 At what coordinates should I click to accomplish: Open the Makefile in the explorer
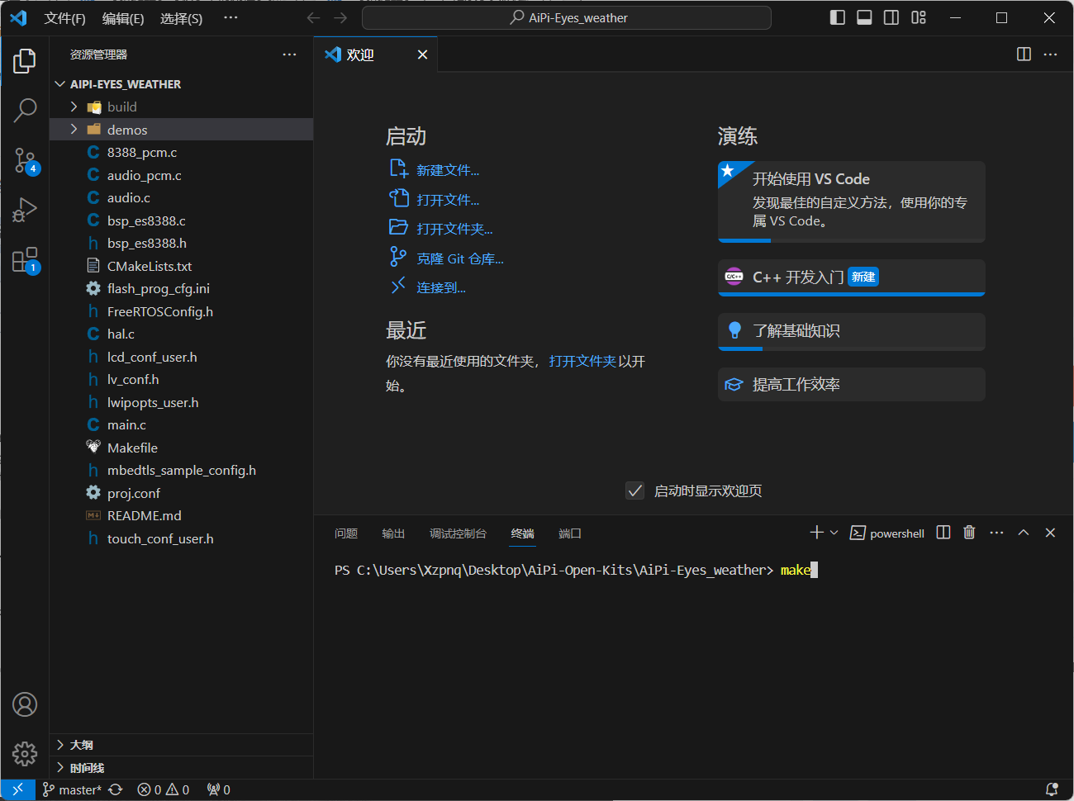click(x=182, y=448)
